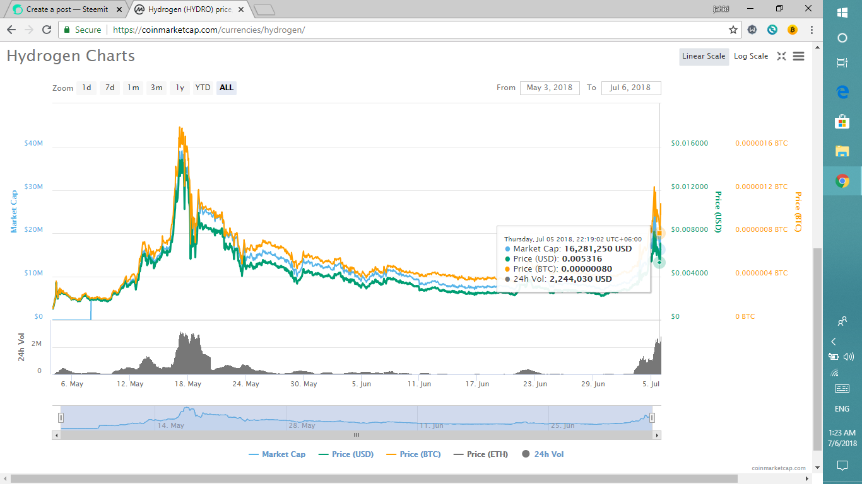Image resolution: width=862 pixels, height=484 pixels.
Task: Open the touch keyboard icon
Action: pyautogui.click(x=842, y=389)
